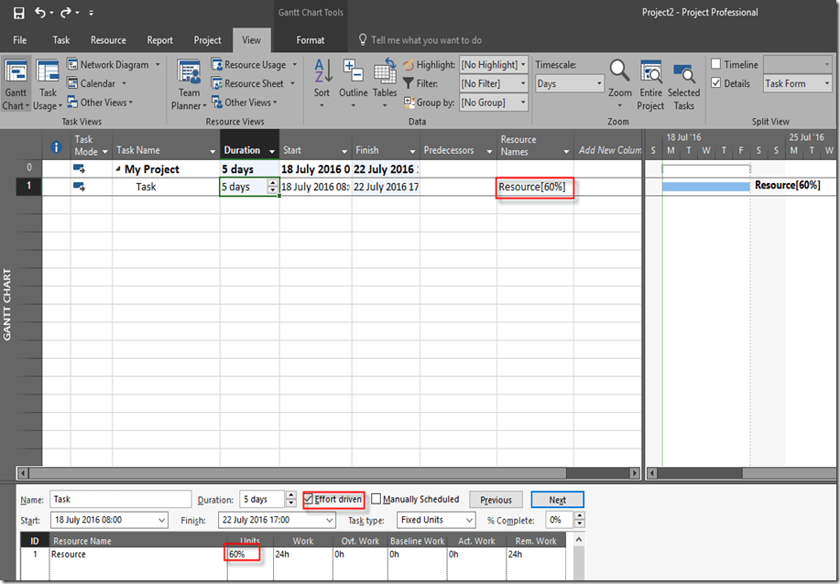840x584 pixels.
Task: Open the File menu tab
Action: [19, 40]
